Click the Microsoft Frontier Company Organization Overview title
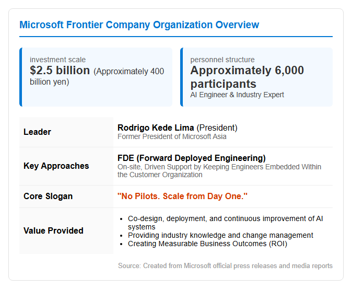Viewport: 352px width, 289px height. tap(139, 25)
